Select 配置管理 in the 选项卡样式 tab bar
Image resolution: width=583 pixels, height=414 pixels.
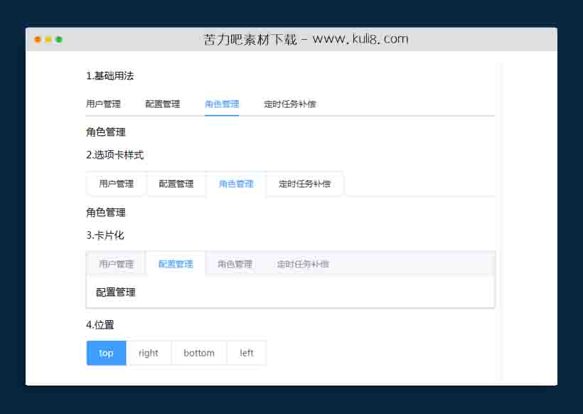(176, 184)
